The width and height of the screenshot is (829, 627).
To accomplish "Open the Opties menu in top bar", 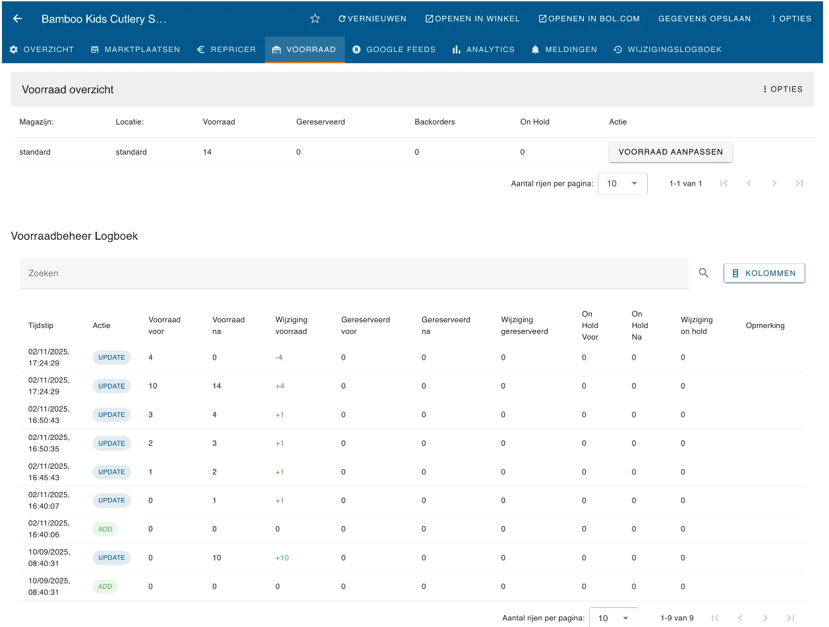I will coord(791,18).
